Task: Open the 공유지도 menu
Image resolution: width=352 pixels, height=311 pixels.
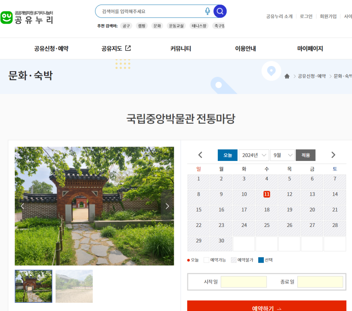Action: pyautogui.click(x=112, y=48)
